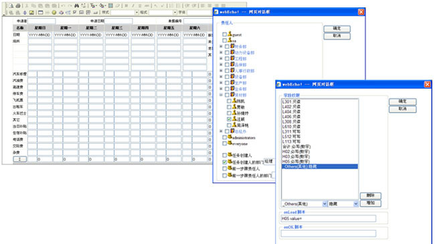The height and width of the screenshot is (244, 435).
Task: Click the form window icon in second toolbar row
Action: [x=41, y=13]
